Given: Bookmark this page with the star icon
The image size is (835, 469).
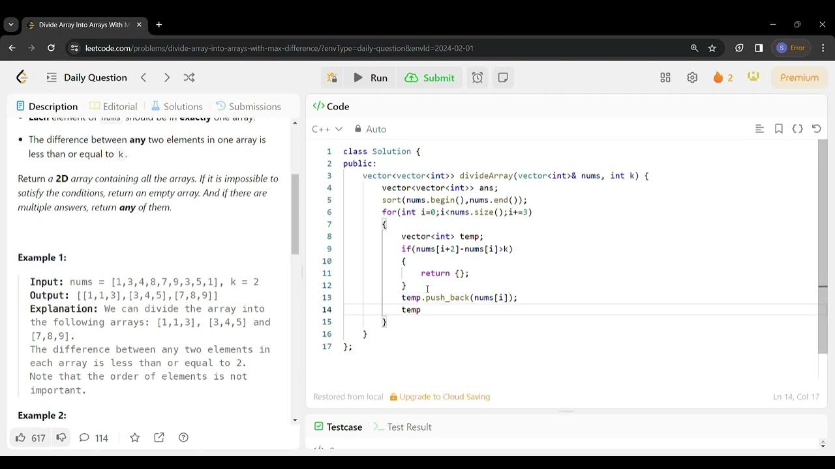Looking at the screenshot, I should 712,48.
